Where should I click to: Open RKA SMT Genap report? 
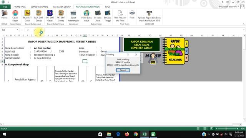[x=38, y=16]
